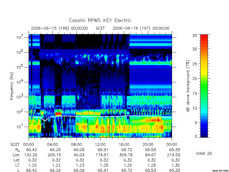Screen dimensions: 229x172
Task: Click the 10^6 frequency axis tick label
Action: (20, 52)
